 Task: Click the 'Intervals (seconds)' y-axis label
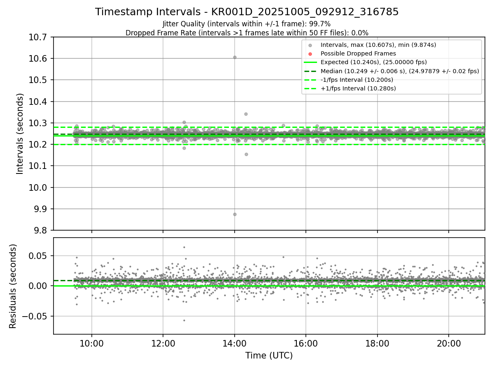20,134
